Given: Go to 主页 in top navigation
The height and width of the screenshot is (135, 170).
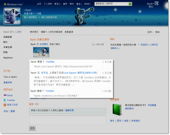Looking at the screenshot, I should coord(39,4).
